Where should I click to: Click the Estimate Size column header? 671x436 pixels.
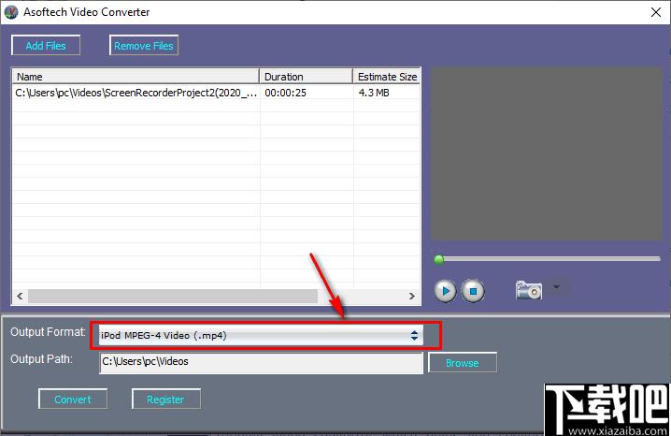tap(386, 77)
